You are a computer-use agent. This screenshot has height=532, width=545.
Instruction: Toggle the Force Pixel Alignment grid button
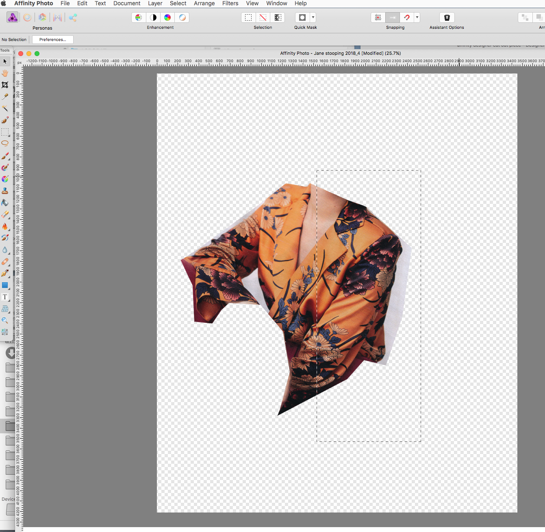pyautogui.click(x=378, y=17)
